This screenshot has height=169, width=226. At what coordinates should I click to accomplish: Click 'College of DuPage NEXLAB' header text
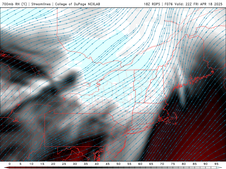(77, 4)
